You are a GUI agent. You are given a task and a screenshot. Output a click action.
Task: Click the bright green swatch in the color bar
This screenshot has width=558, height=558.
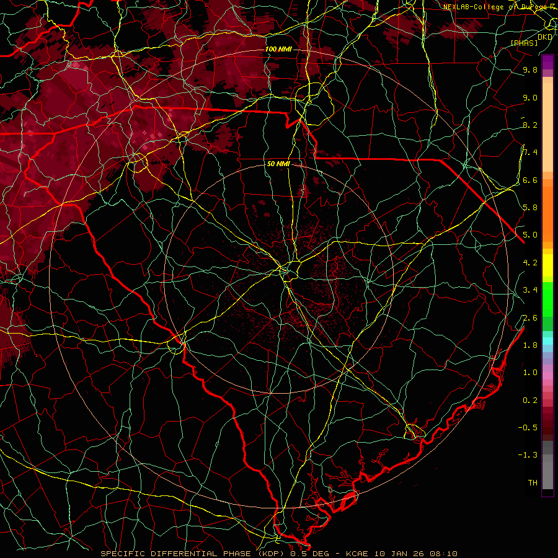click(547, 299)
